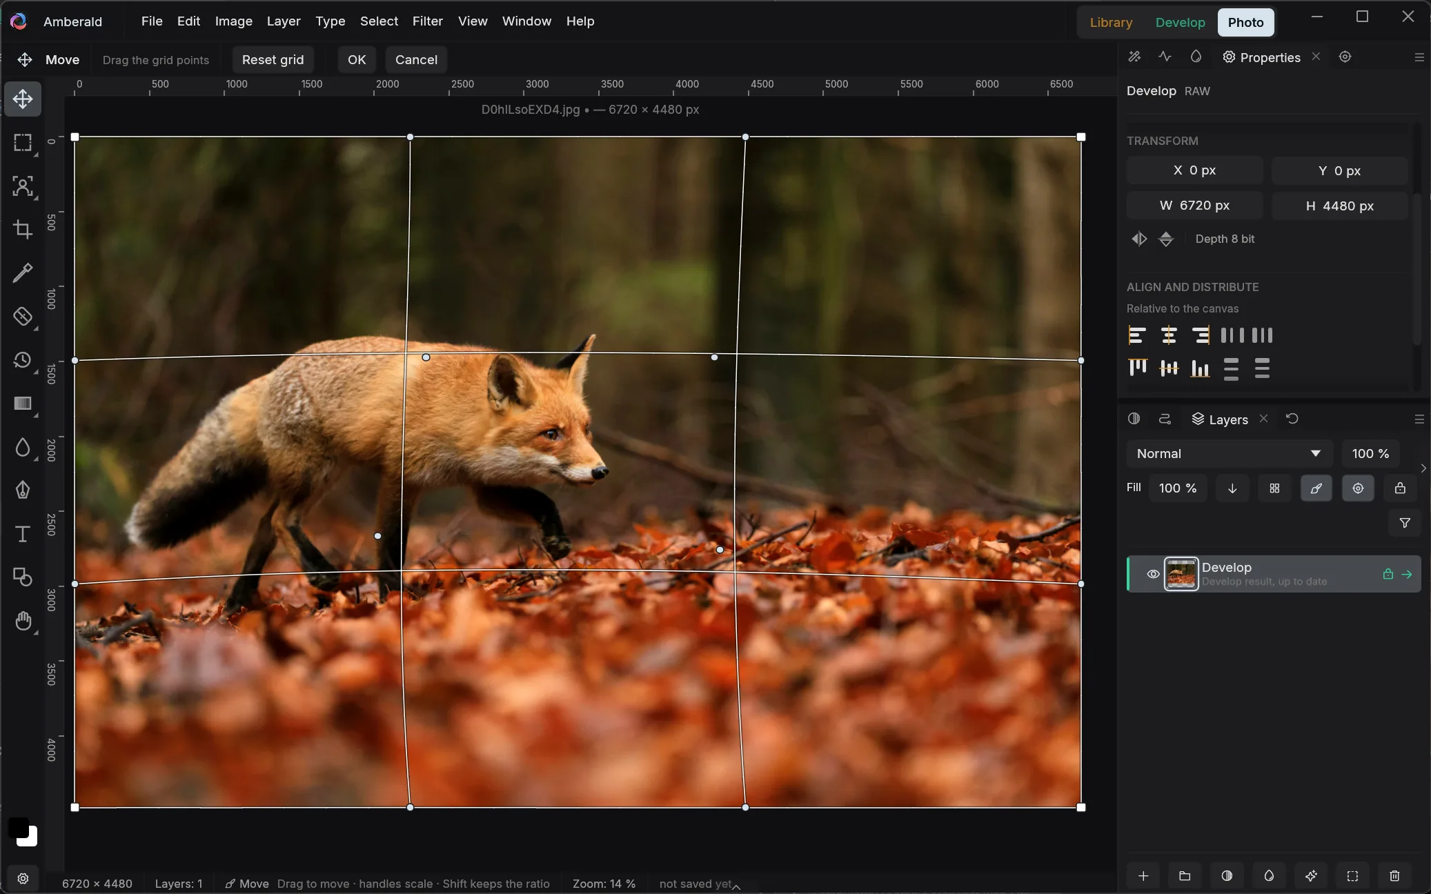Choose the Shapes tool
This screenshot has width=1431, height=894.
click(23, 577)
